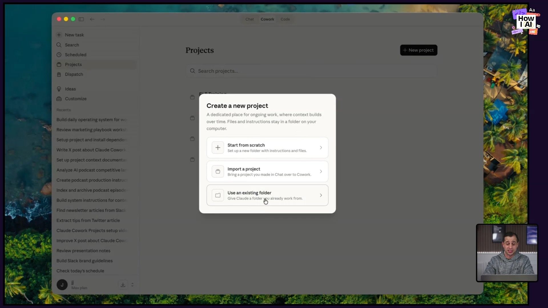Image resolution: width=548 pixels, height=308 pixels.
Task: Click the J account avatar
Action: coord(62,285)
